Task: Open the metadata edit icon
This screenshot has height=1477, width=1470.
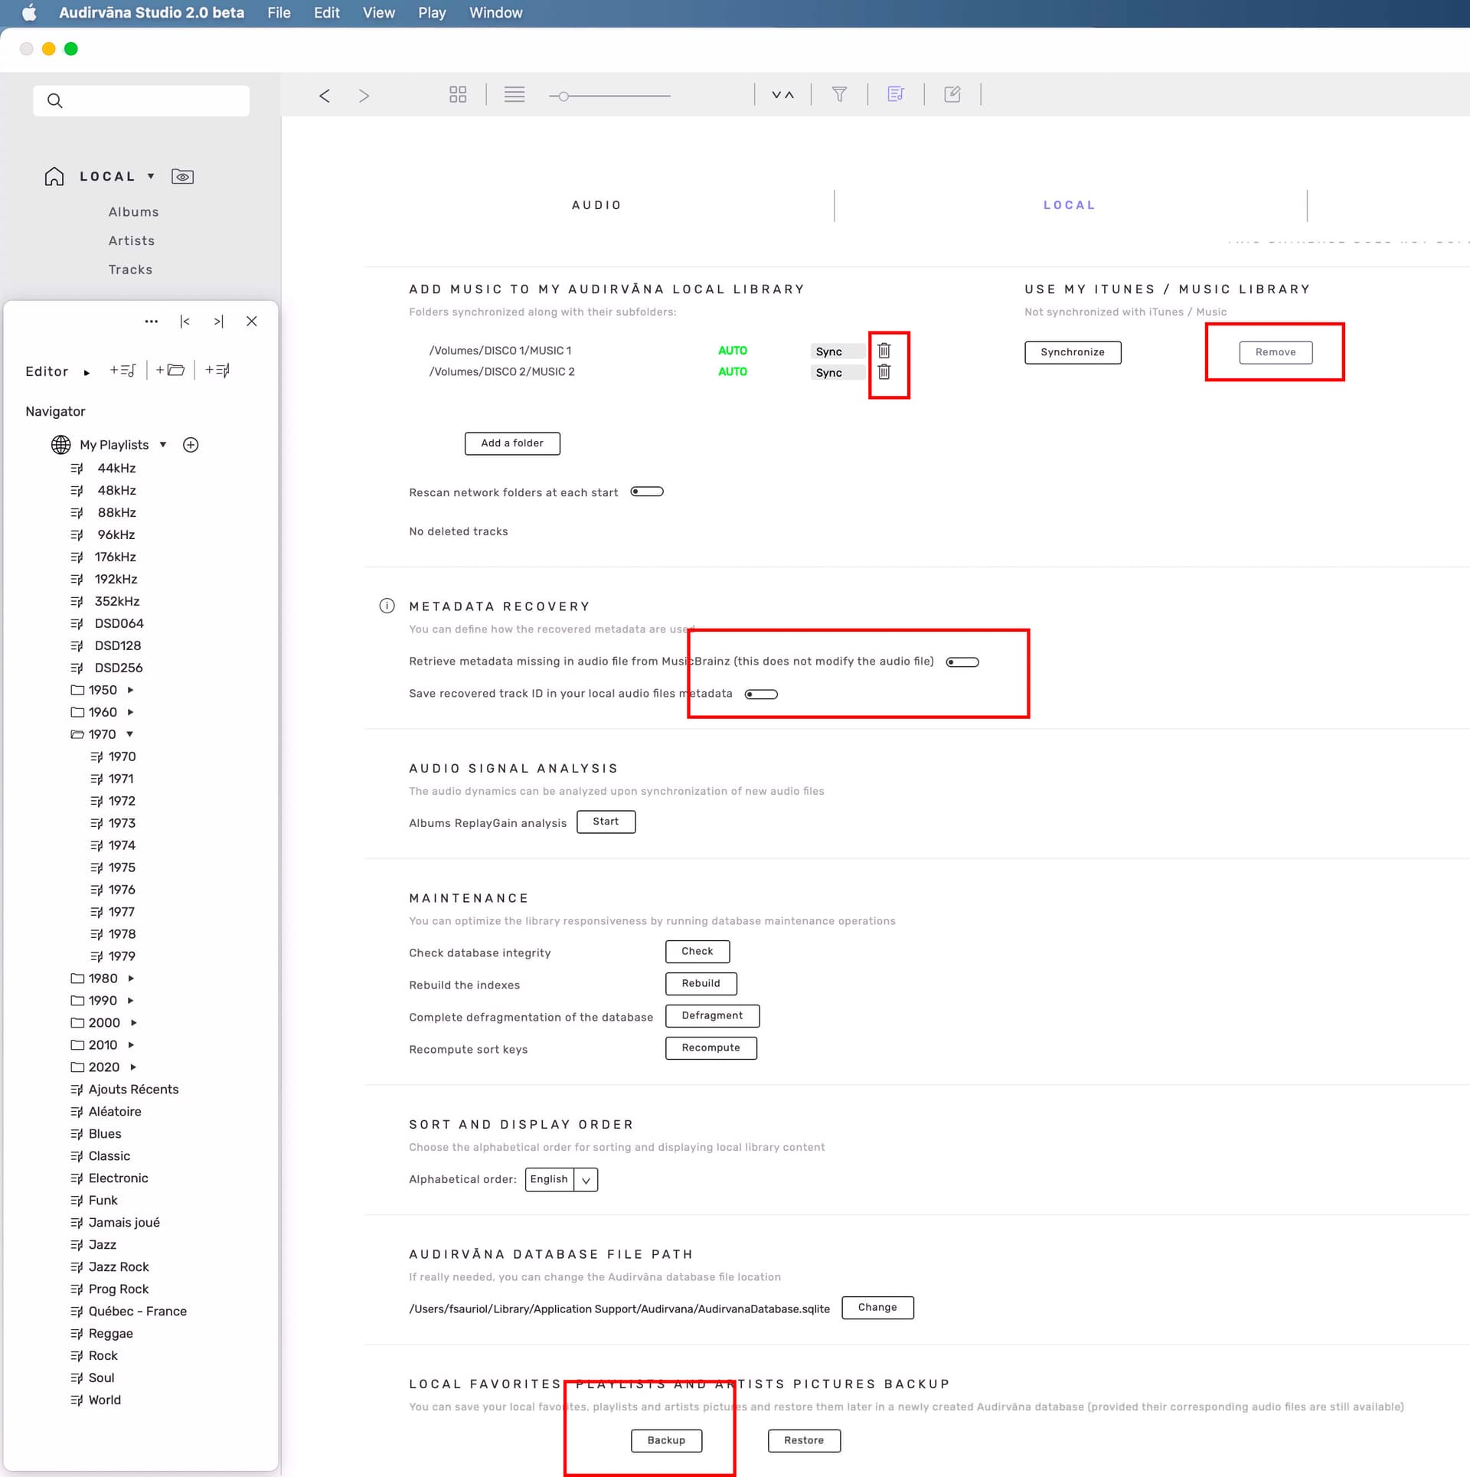Action: (x=952, y=94)
